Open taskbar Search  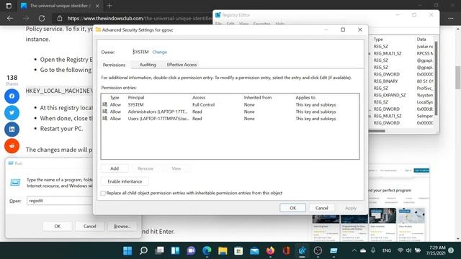pos(143,250)
